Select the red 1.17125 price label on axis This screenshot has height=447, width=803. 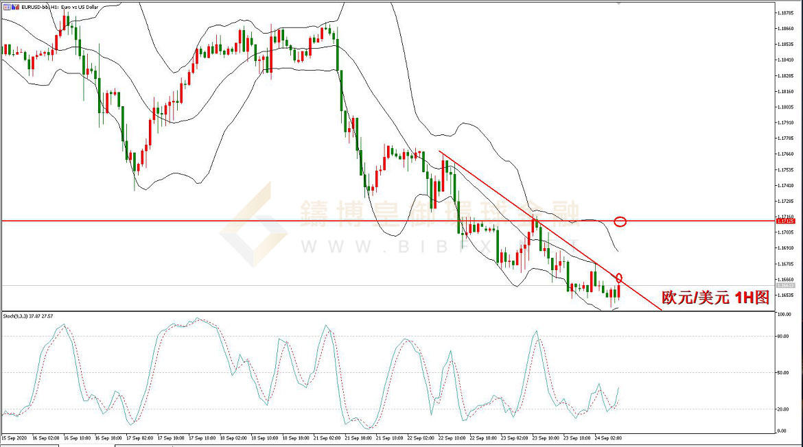pyautogui.click(x=785, y=221)
